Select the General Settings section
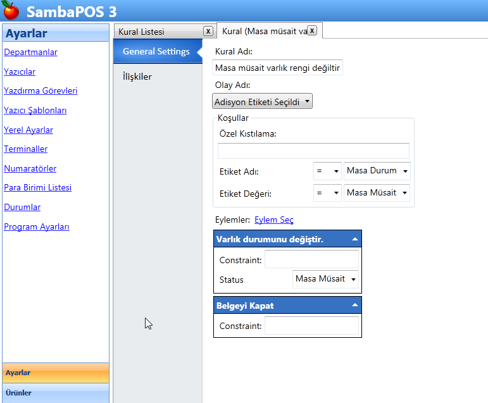The height and width of the screenshot is (403, 488). coord(156,52)
